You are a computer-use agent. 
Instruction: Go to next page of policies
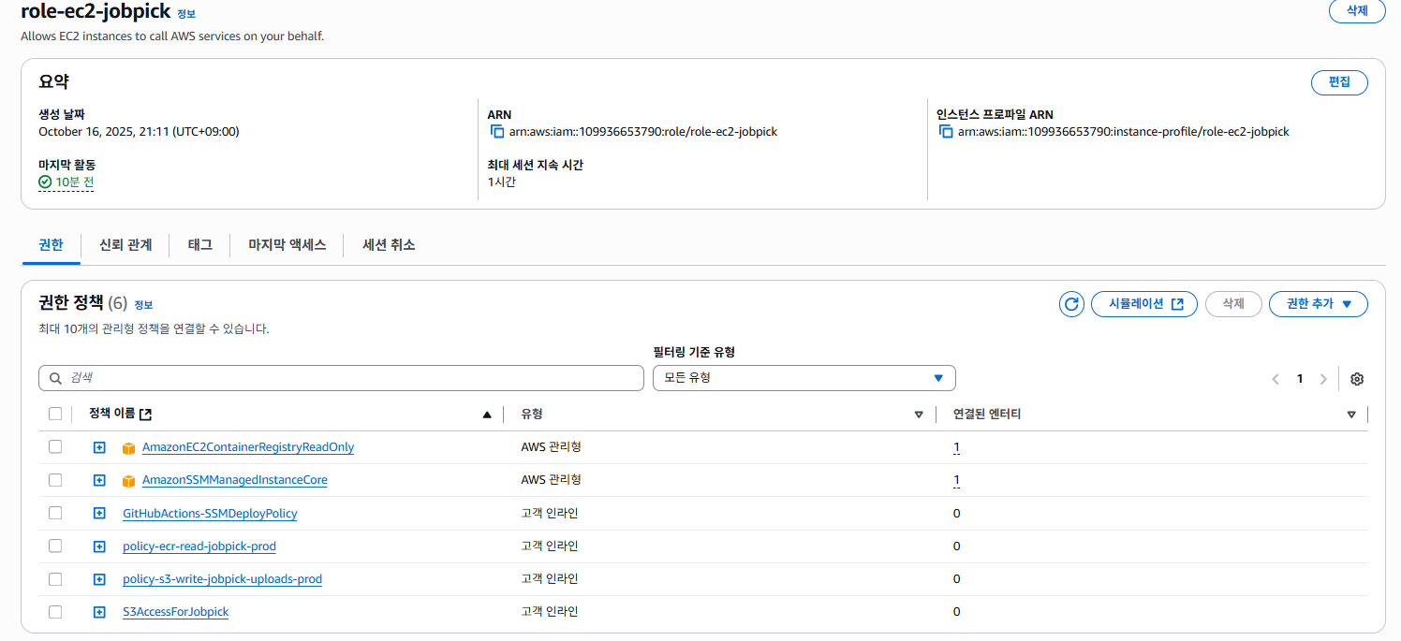[1323, 379]
